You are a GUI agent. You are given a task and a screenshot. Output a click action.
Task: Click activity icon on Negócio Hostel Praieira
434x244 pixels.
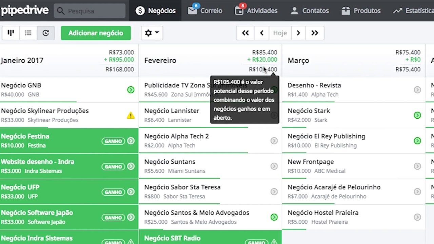coord(417,217)
